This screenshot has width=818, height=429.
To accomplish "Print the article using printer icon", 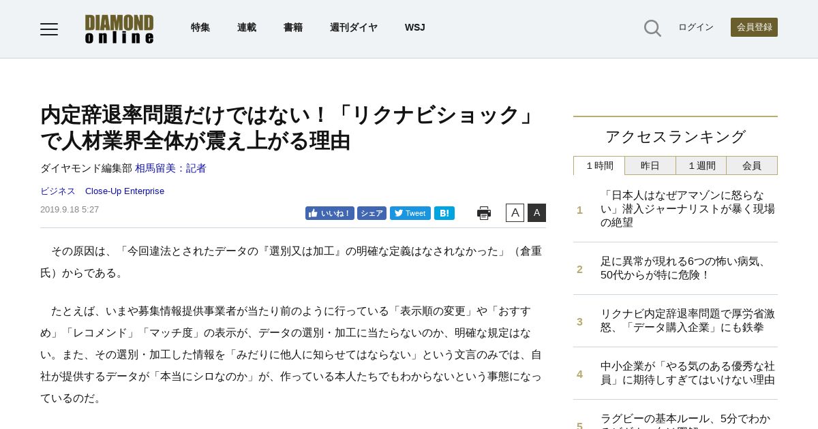I will tap(484, 213).
